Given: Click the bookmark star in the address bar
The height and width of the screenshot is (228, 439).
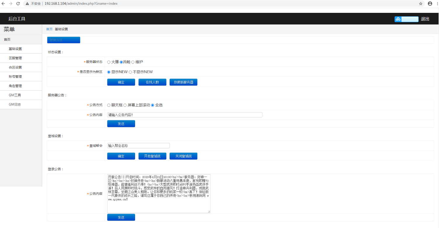Looking at the screenshot, I should pos(421,4).
